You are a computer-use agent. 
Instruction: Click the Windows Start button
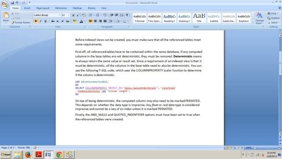coord(6,155)
